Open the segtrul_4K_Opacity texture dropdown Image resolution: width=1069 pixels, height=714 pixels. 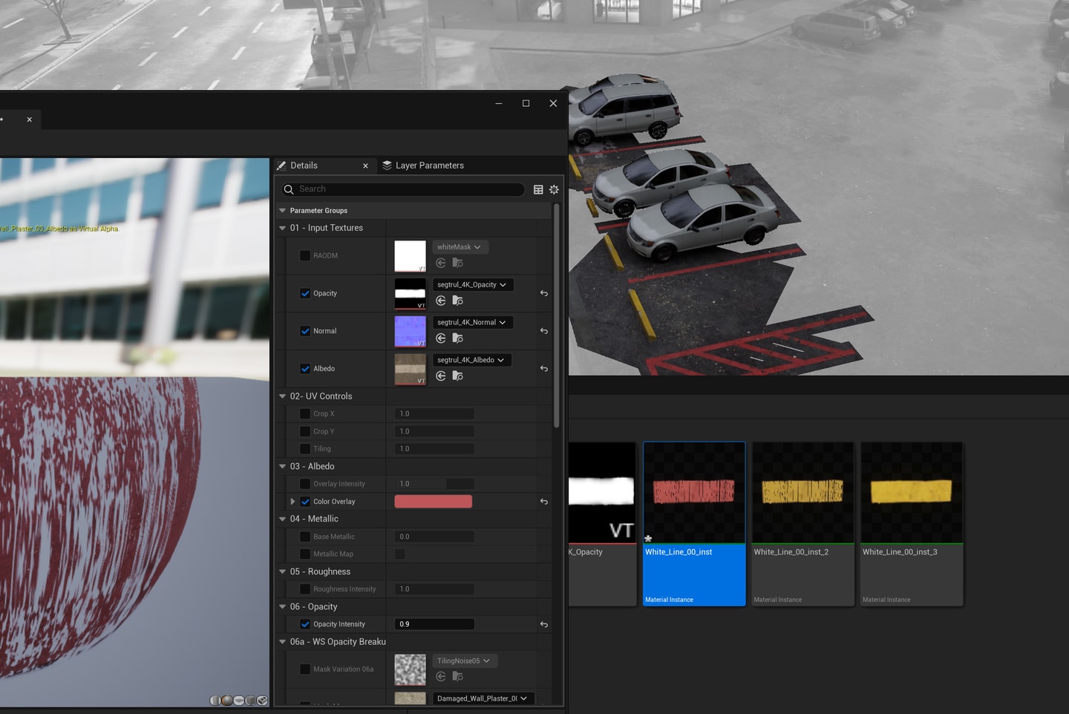tap(473, 285)
